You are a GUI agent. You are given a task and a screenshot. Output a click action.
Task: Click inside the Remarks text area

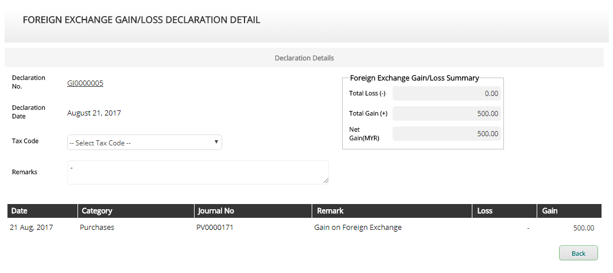(x=197, y=172)
